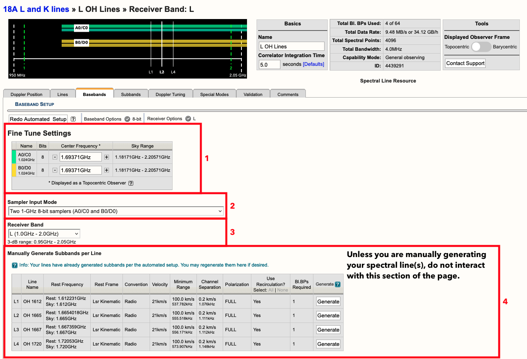Open the Receiver Band dropdown

click(44, 234)
